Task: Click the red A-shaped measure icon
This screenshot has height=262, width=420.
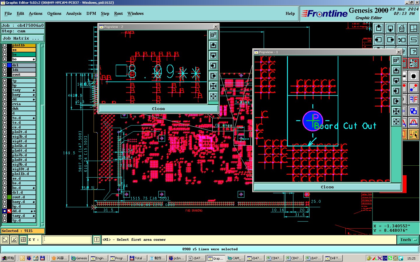Action: click(414, 123)
